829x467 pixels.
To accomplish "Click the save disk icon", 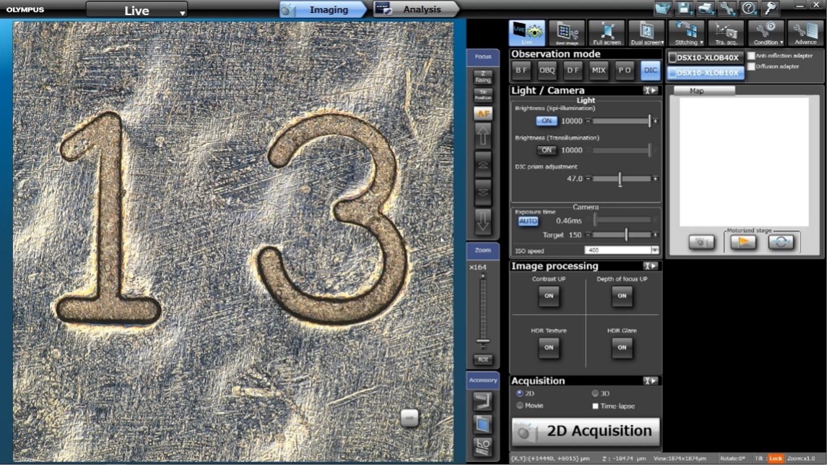I will (684, 9).
